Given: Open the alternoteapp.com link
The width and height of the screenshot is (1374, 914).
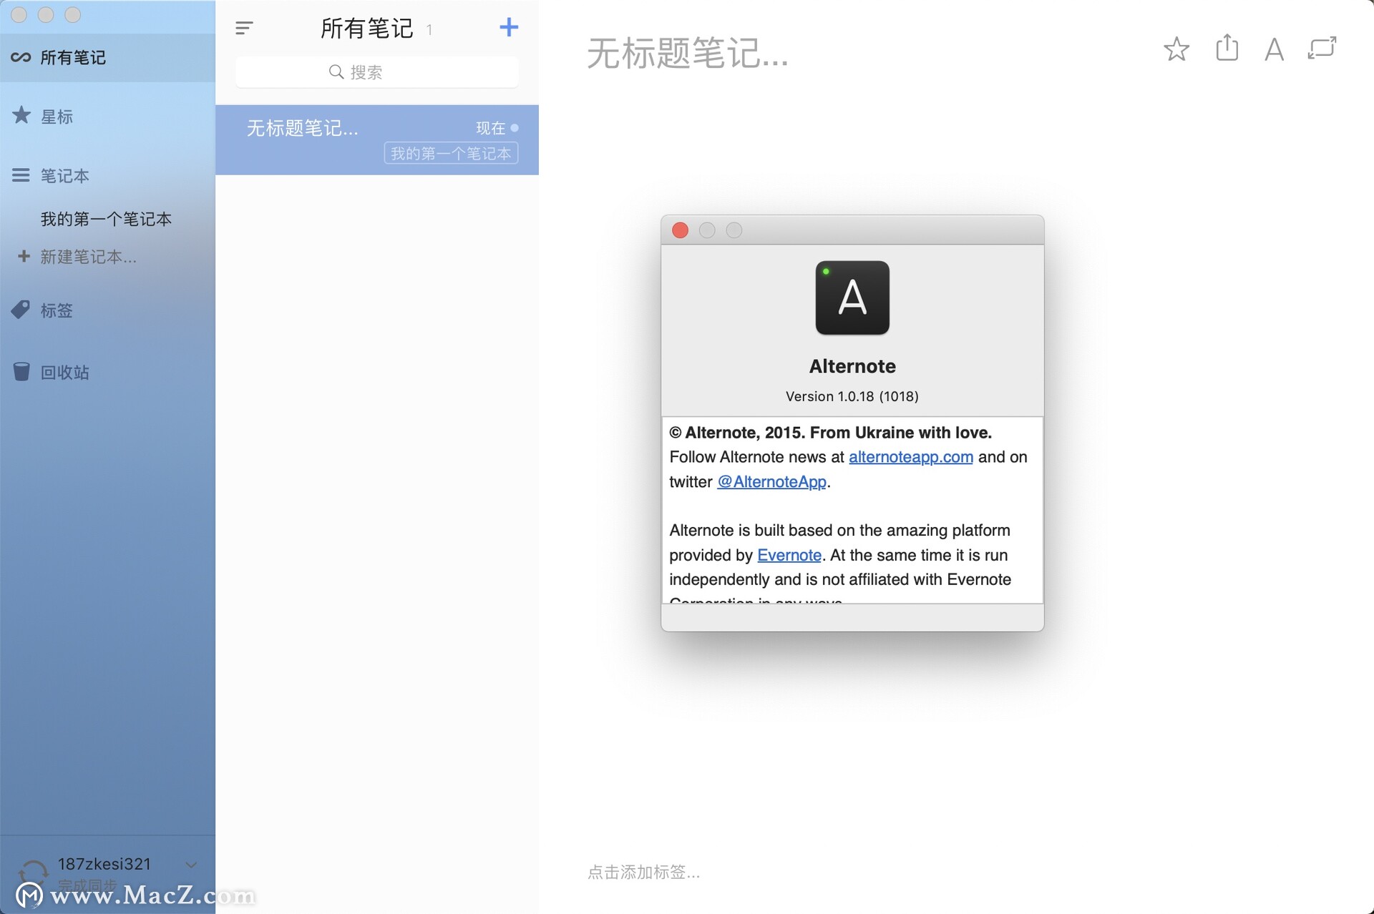Looking at the screenshot, I should point(910,457).
